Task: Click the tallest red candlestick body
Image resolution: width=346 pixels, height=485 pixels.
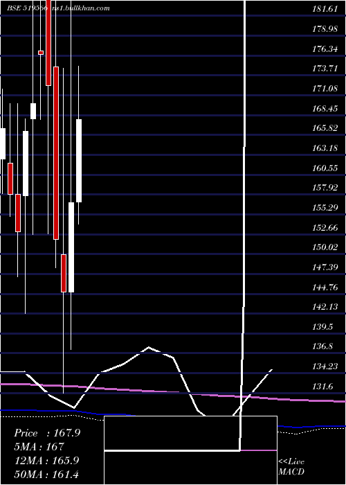Action: (56, 153)
